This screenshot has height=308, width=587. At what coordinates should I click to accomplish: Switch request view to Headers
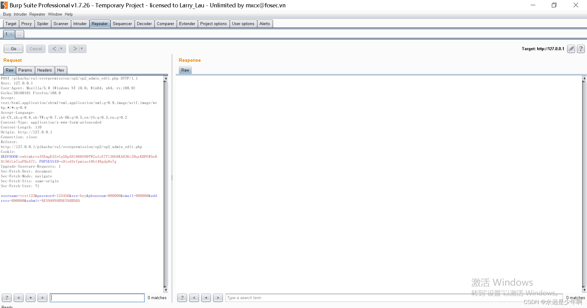[x=45, y=70]
